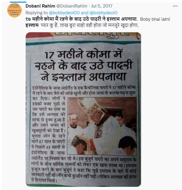
Task: Click the article's closing paragraph in the clipping
Action: [x=84, y=169]
